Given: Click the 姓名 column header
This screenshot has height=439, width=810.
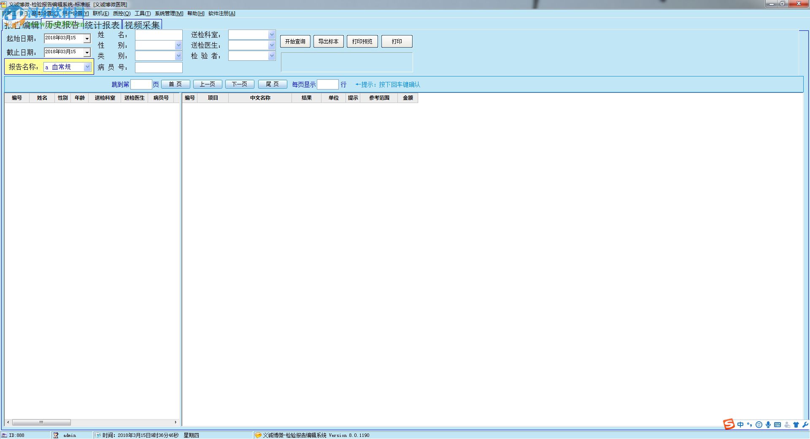Looking at the screenshot, I should pos(42,98).
